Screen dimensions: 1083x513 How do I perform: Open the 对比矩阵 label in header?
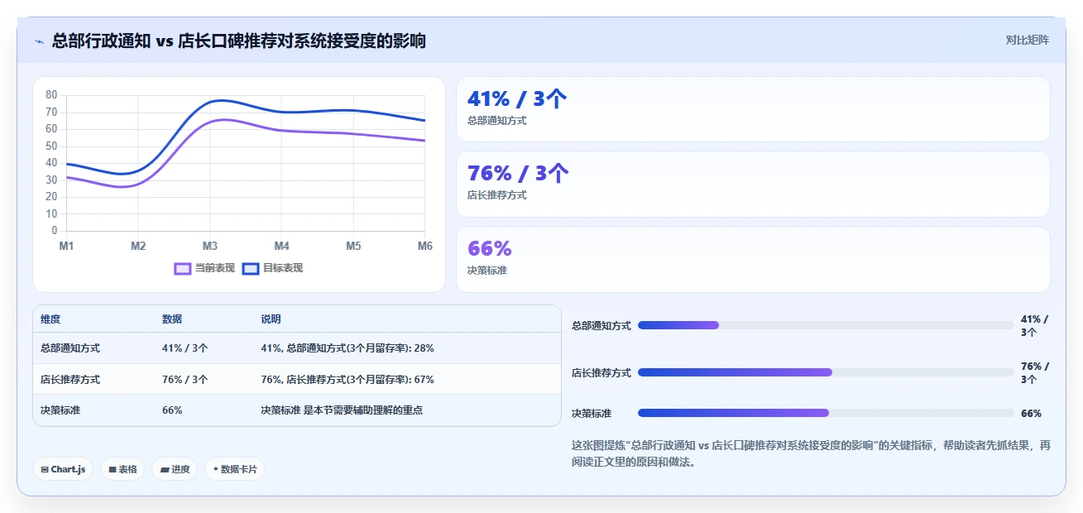tap(1027, 40)
